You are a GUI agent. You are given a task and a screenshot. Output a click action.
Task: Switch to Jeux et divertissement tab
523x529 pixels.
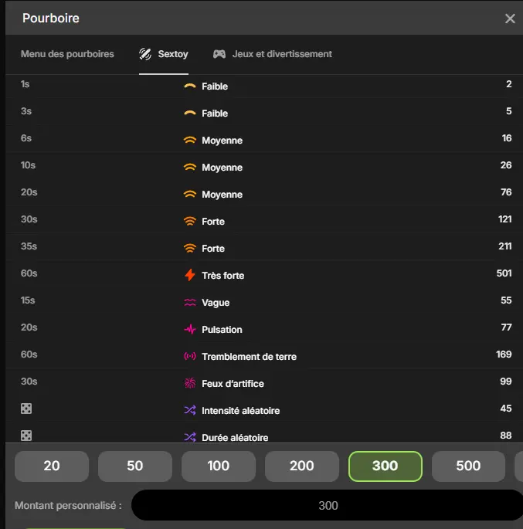(x=282, y=54)
